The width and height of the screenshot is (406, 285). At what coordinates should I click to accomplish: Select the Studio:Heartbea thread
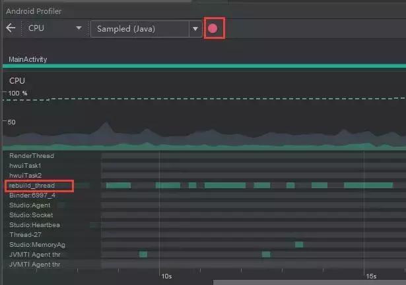coord(34,224)
